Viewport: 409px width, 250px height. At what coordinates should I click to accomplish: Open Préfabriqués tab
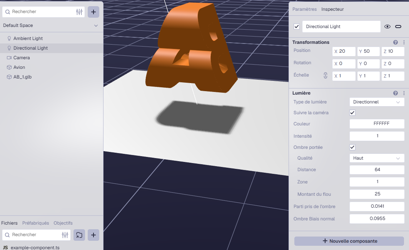tap(35, 223)
